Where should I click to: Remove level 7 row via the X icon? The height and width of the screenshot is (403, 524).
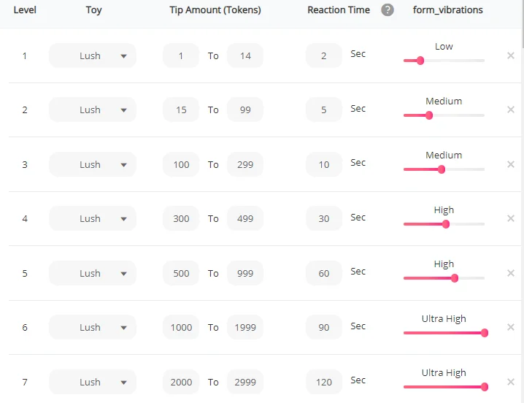[511, 382]
